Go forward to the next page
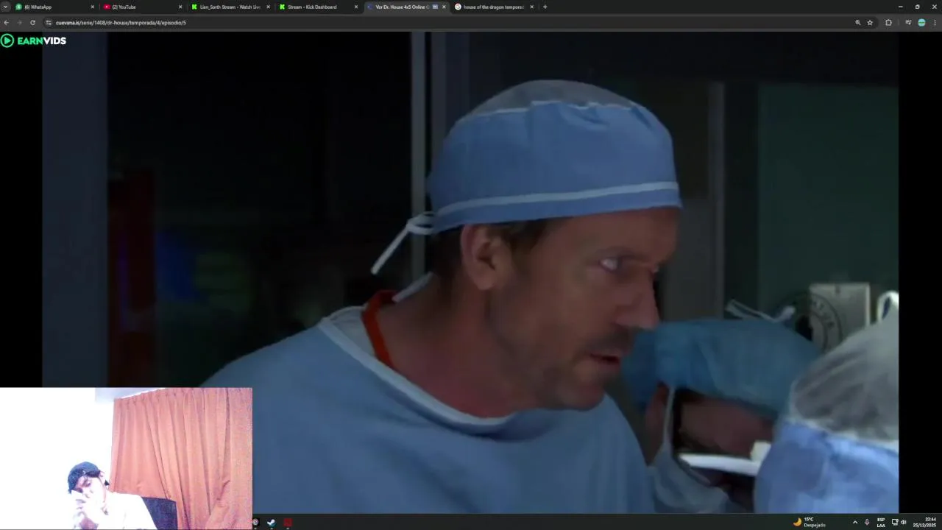942x530 pixels. [x=20, y=23]
